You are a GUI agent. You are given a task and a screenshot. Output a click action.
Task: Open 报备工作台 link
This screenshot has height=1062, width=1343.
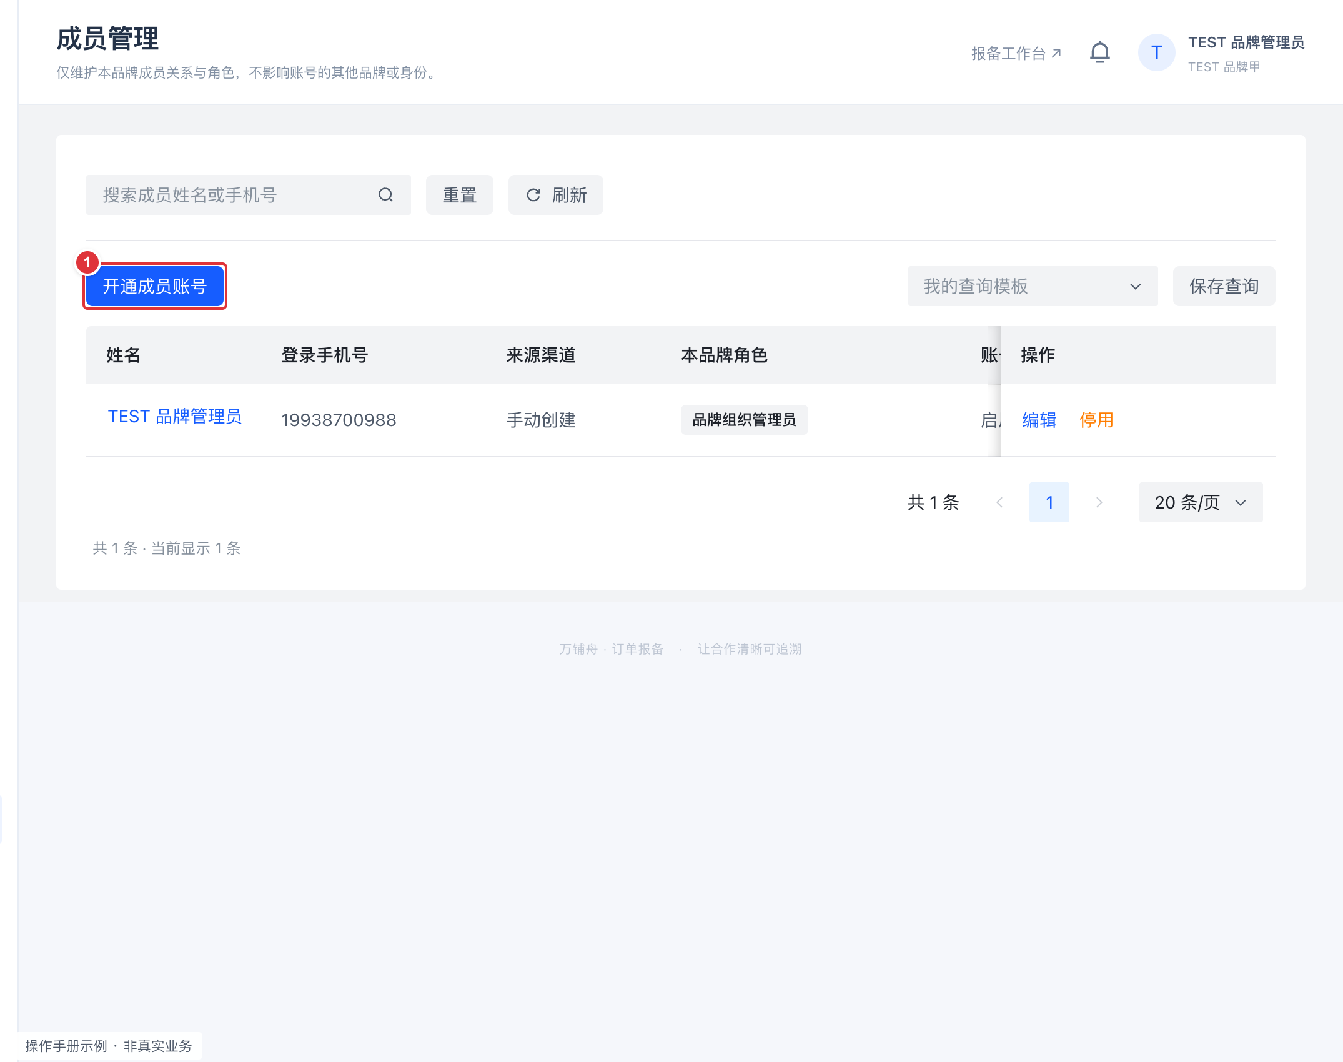(1016, 54)
